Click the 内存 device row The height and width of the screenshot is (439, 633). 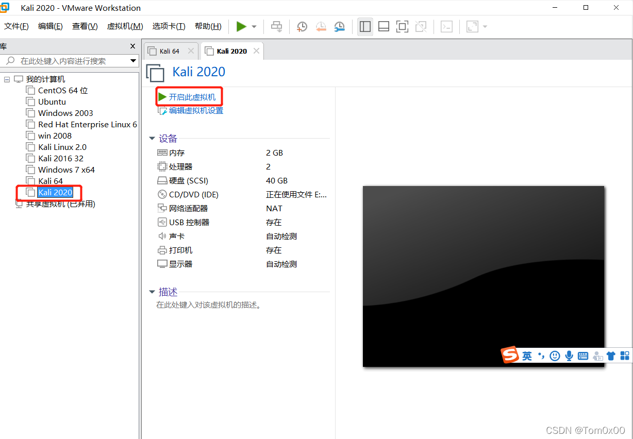[x=242, y=153]
